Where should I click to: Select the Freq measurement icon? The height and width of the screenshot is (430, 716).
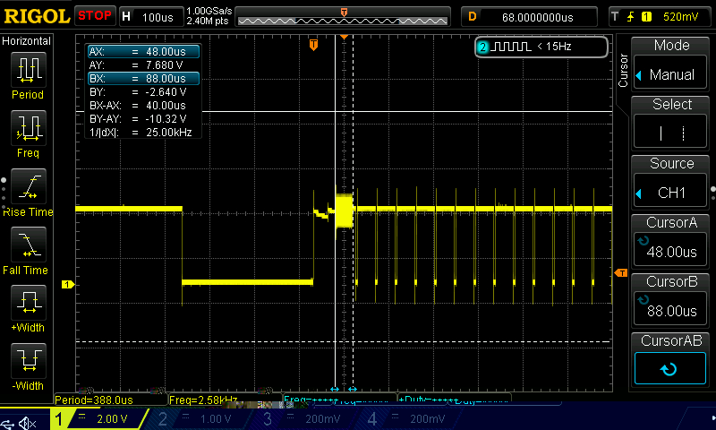point(29,127)
